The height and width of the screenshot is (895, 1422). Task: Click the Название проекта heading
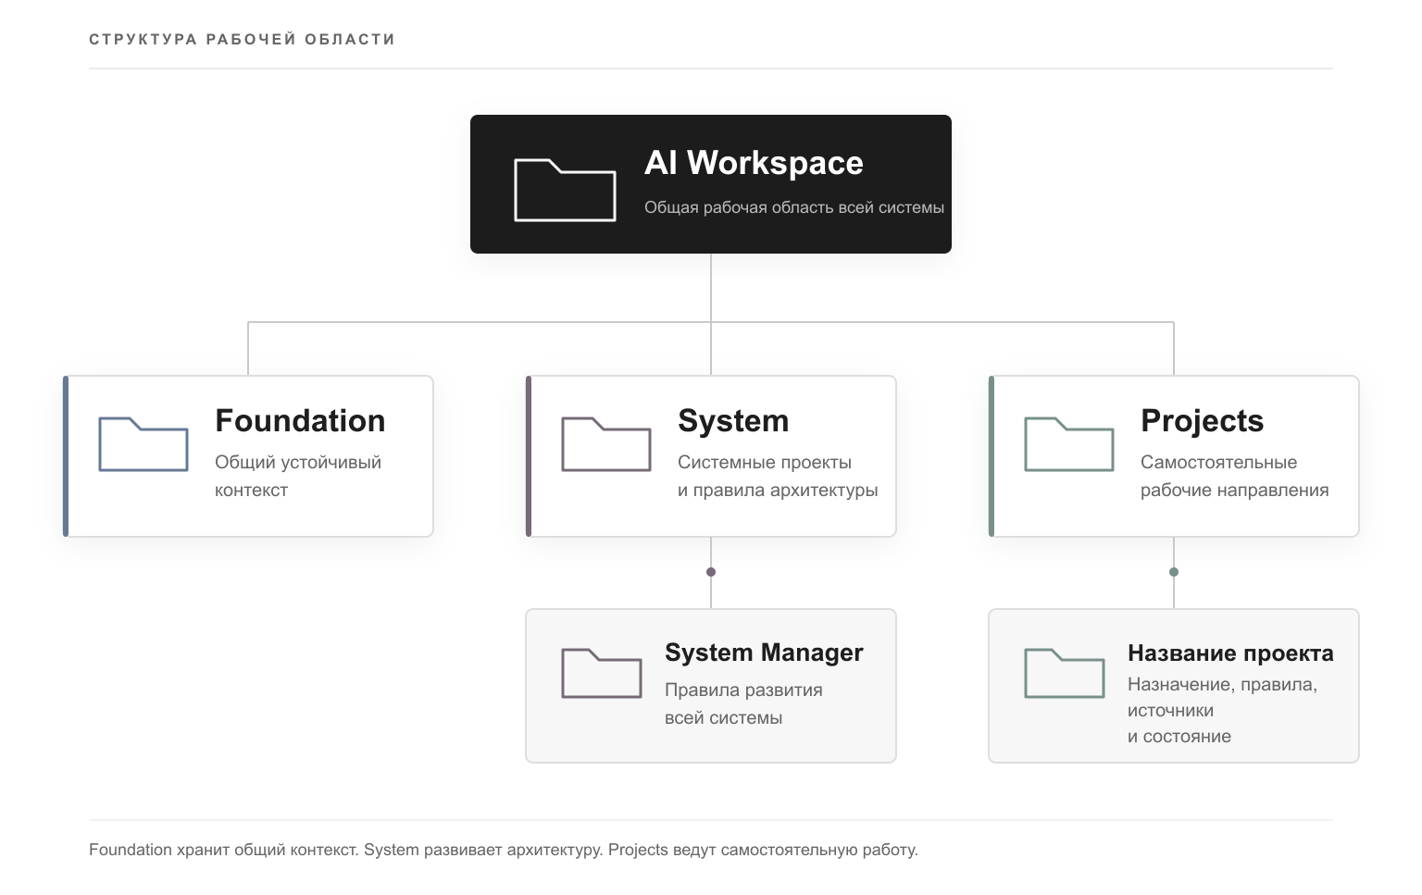(1230, 653)
